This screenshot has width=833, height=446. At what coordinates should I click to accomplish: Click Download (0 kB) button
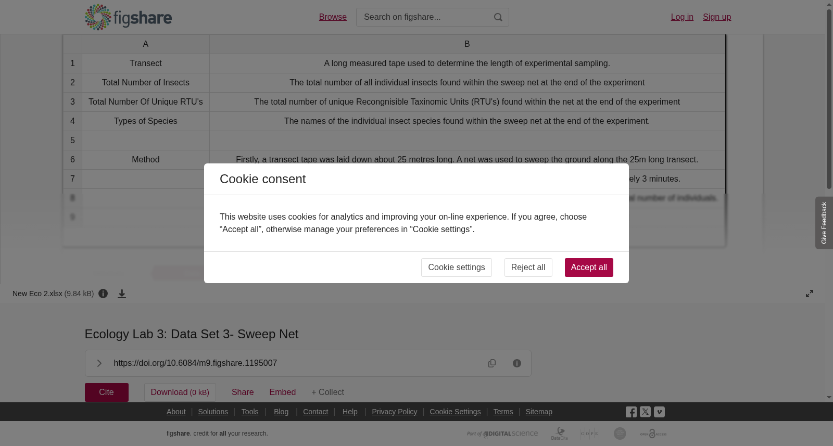pos(180,392)
